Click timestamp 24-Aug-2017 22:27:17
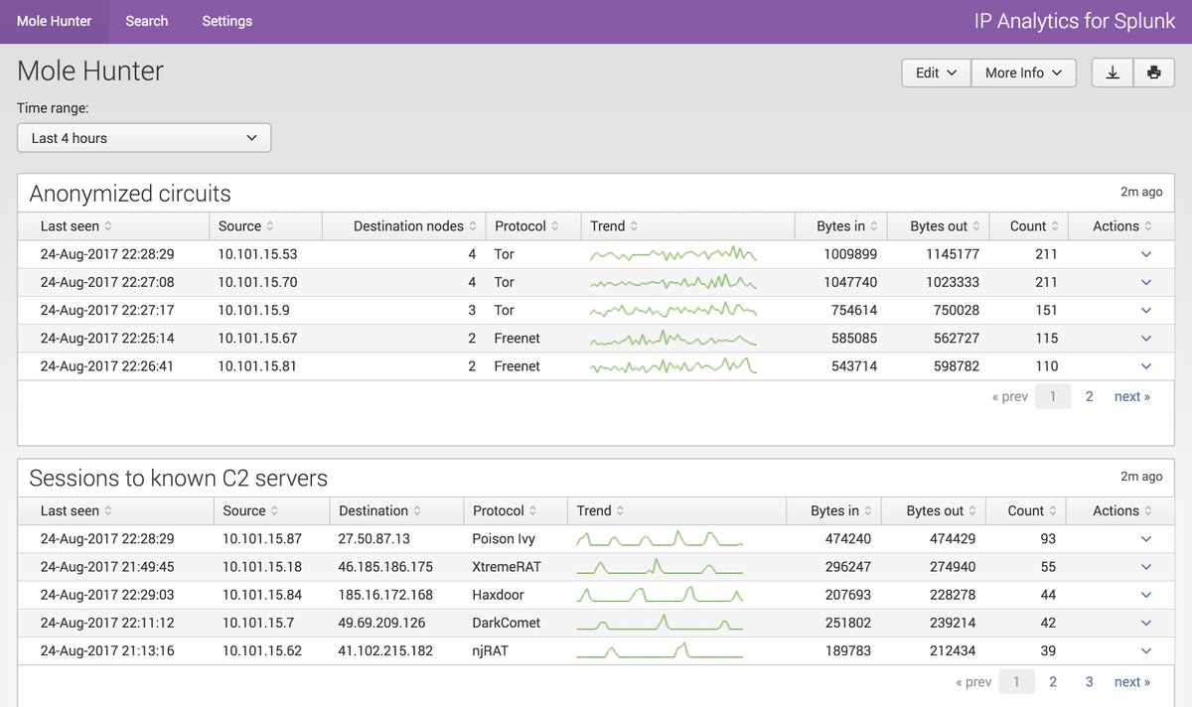Screen dimensions: 1192x707 tap(107, 310)
